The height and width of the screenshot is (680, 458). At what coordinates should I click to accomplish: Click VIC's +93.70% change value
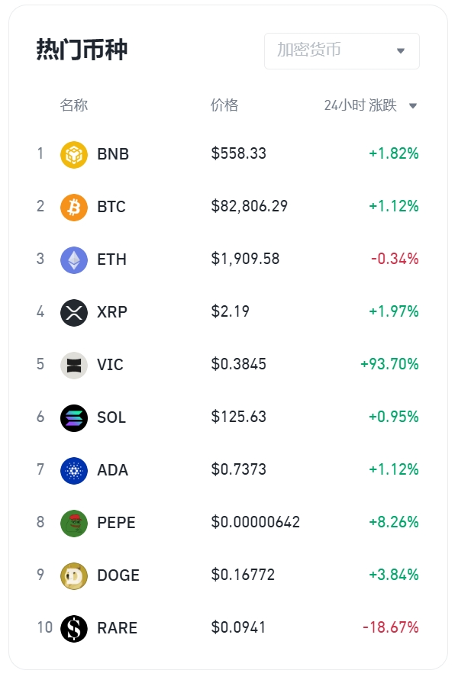coord(389,365)
